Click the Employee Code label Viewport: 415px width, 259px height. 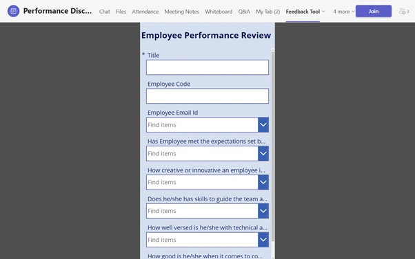[x=169, y=84]
